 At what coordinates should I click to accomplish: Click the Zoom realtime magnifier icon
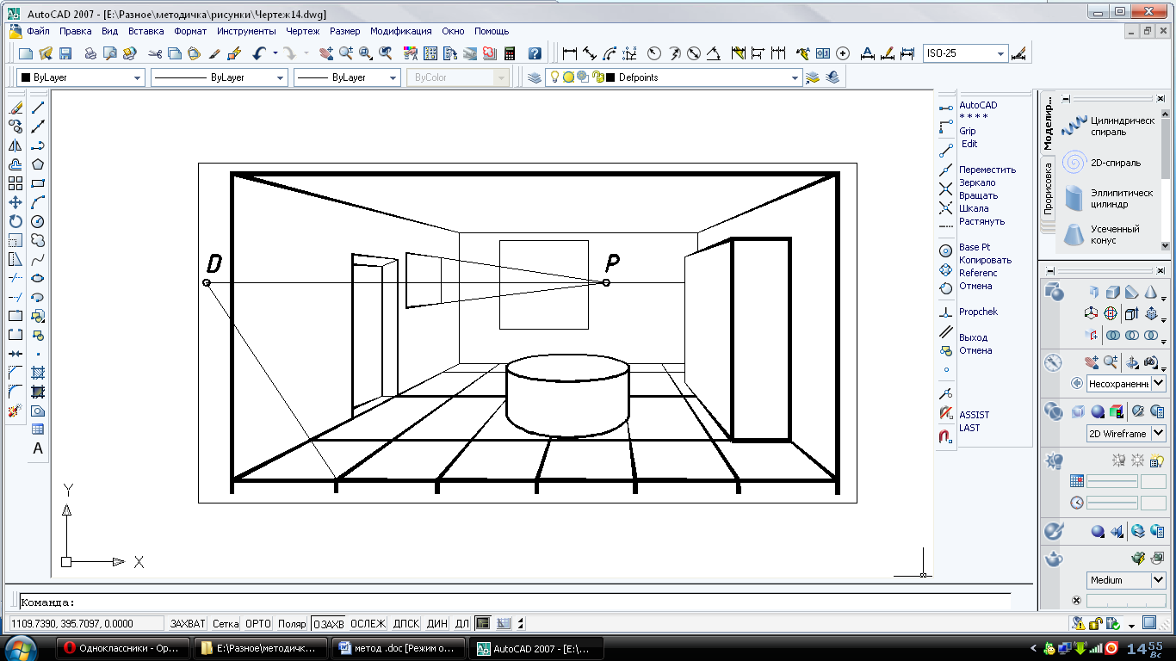coord(345,53)
